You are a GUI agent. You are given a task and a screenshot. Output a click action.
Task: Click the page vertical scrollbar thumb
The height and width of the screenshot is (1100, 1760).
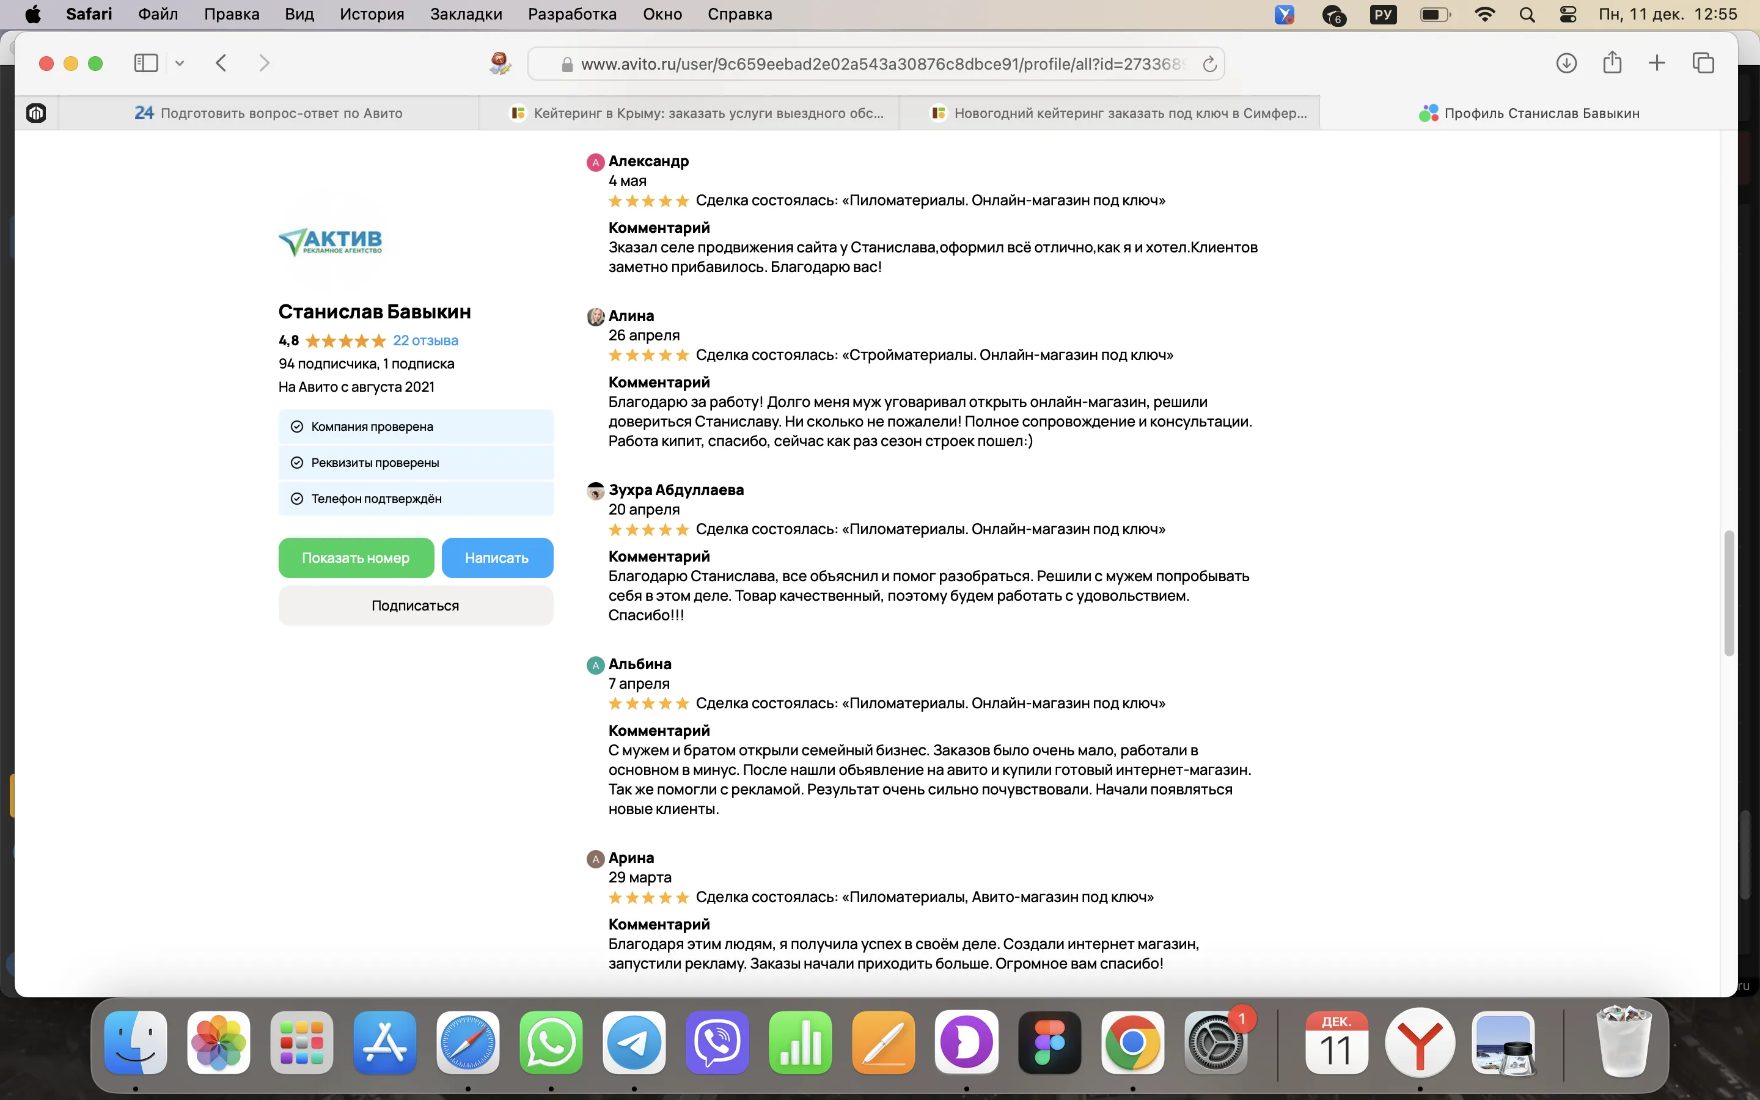1729,593
